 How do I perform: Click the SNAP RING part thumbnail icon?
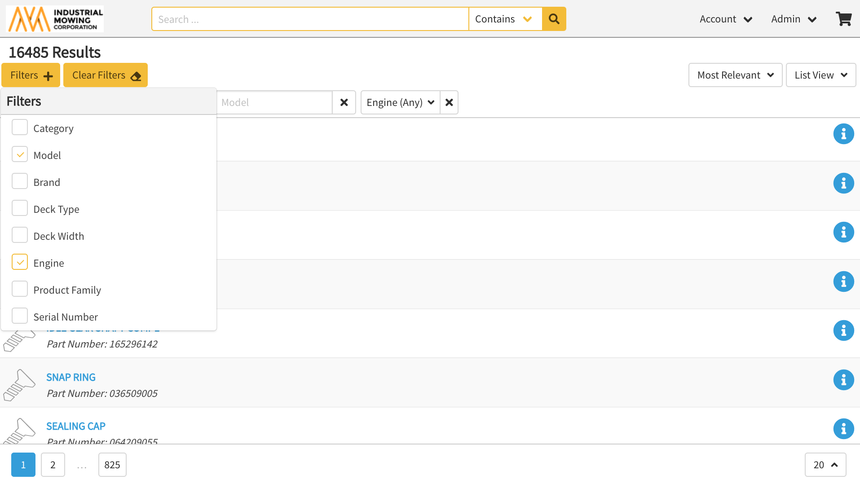19,385
